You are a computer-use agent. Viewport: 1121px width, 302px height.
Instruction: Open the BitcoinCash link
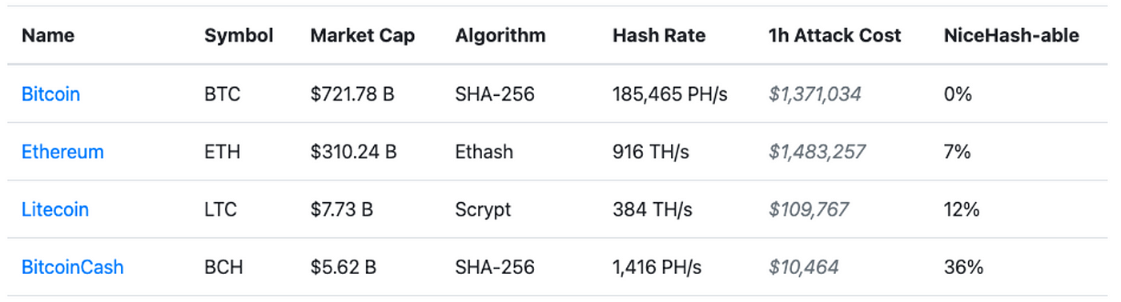(73, 267)
